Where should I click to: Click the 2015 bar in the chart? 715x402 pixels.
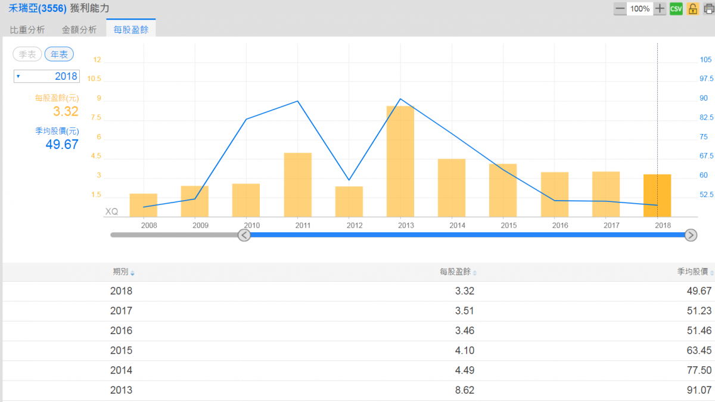[503, 190]
